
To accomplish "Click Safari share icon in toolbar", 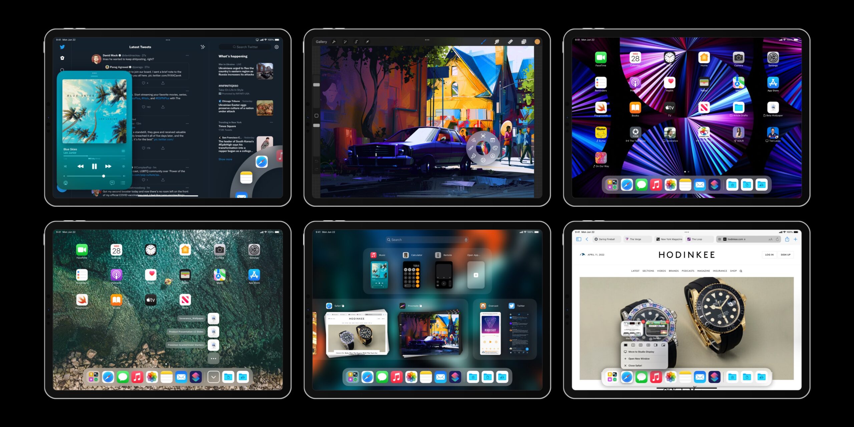I will point(787,239).
